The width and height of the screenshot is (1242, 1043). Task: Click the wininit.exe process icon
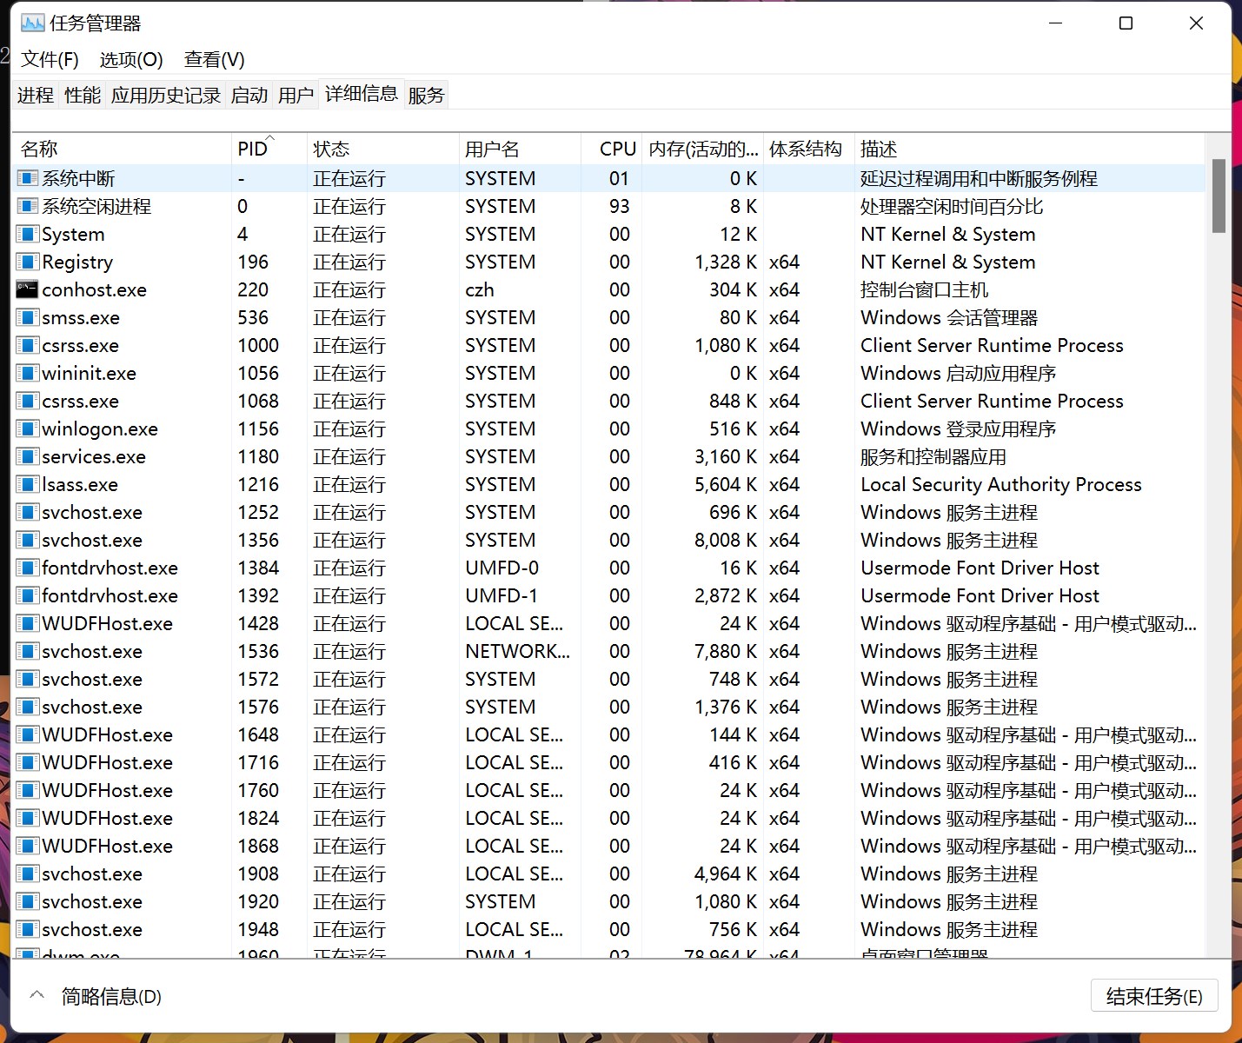click(28, 373)
